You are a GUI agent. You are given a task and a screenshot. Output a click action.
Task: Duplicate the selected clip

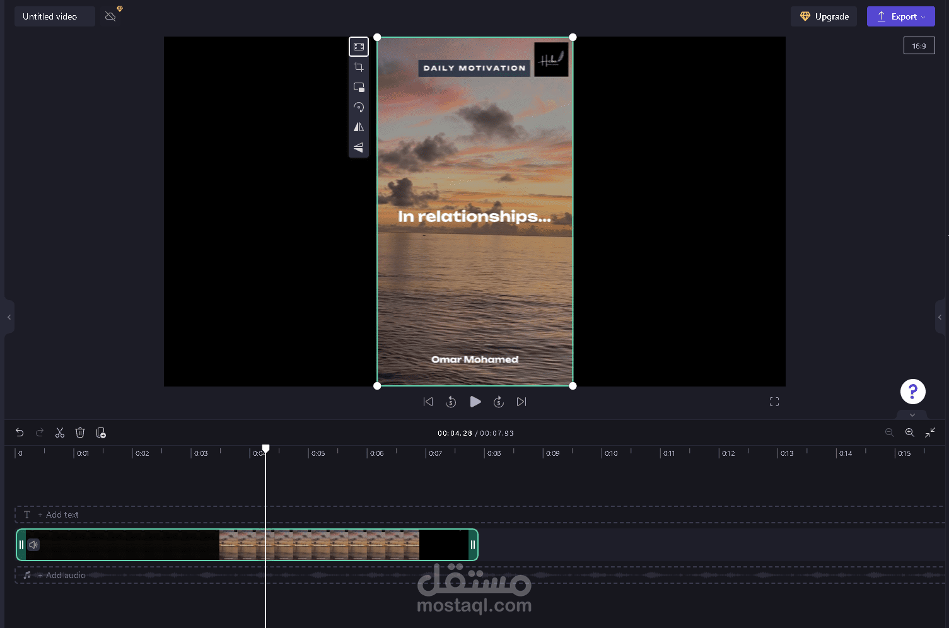pyautogui.click(x=101, y=433)
